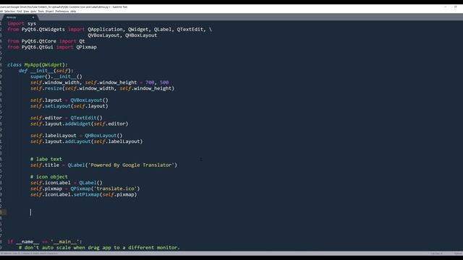
Task: Click the 'setLayout' method call
Action: pyautogui.click(x=58, y=106)
